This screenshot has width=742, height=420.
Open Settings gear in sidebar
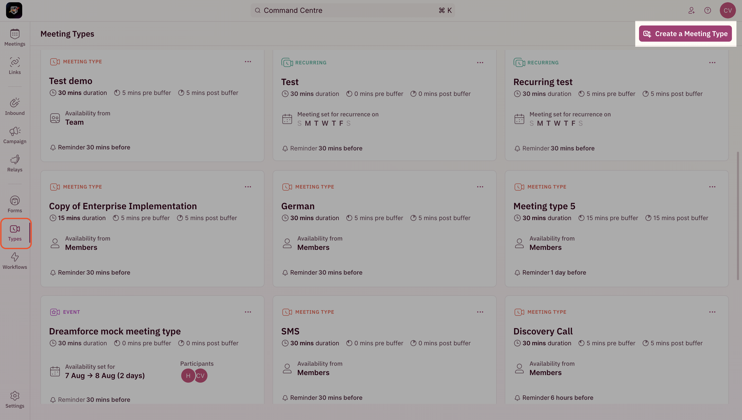[15, 396]
